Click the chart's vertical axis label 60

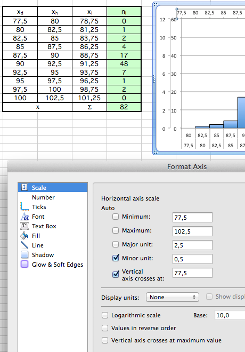point(174,20)
